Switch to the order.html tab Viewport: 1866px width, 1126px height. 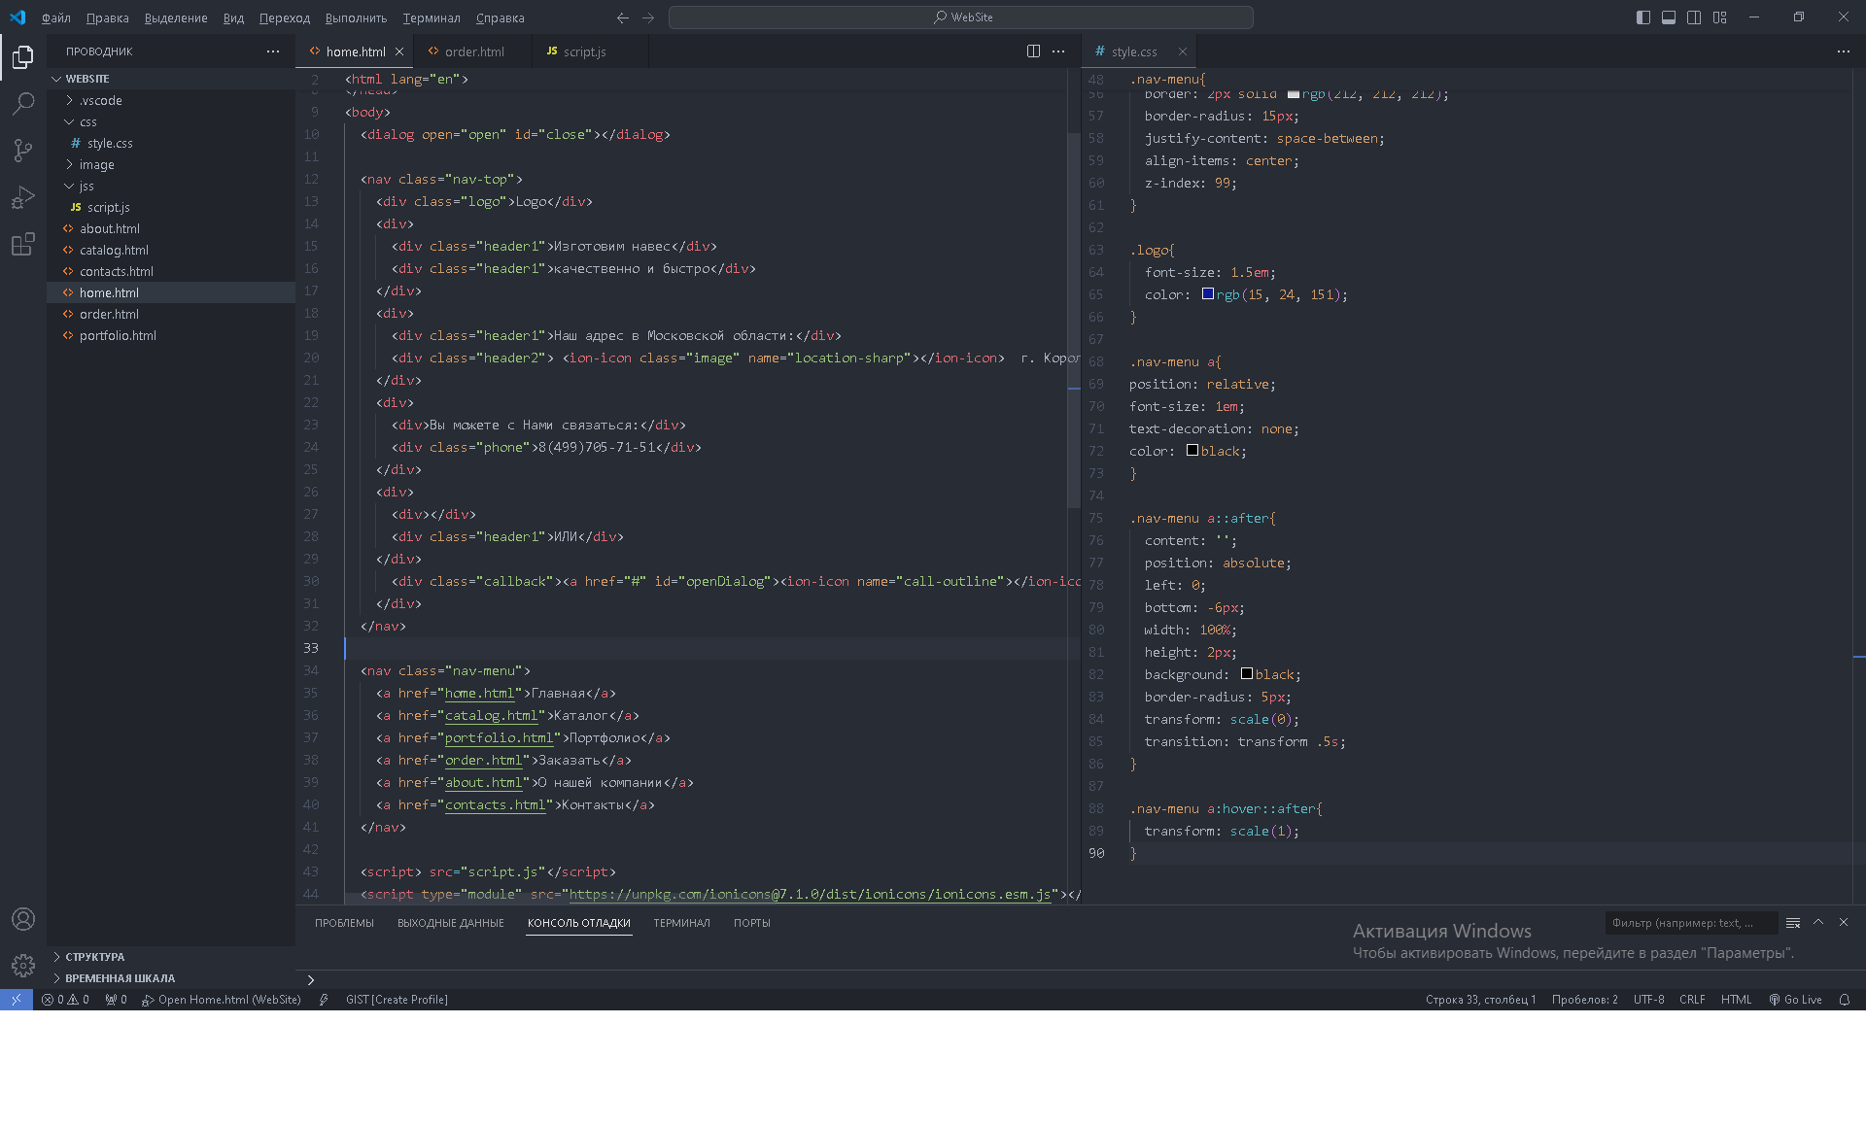click(474, 51)
